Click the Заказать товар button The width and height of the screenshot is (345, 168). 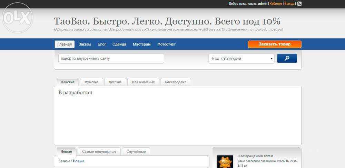point(275,44)
